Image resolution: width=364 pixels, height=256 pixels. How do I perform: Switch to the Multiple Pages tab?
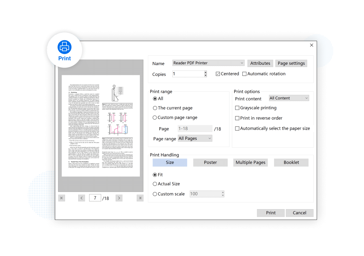click(250, 162)
